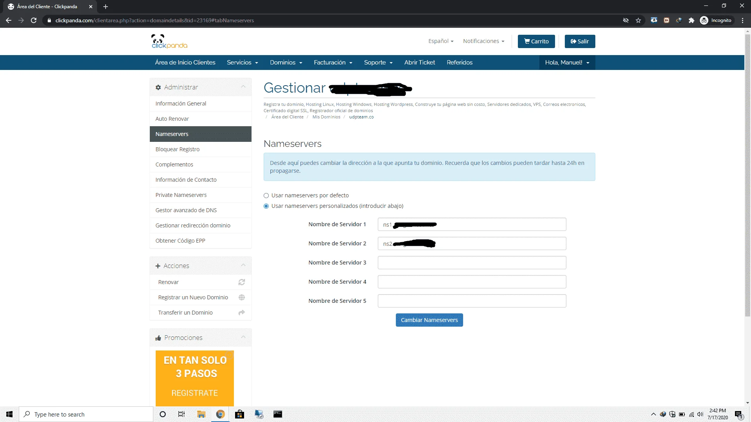Viewport: 751px width, 422px height.
Task: Bookmark this page with star icon
Action: tap(638, 20)
